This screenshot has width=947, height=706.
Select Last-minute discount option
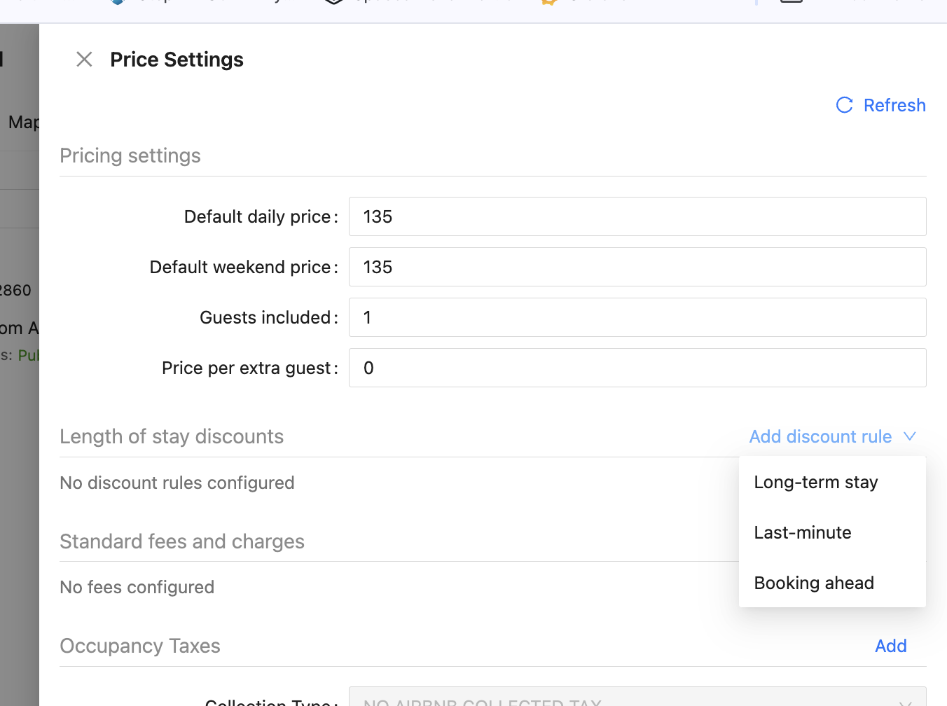[x=832, y=532]
